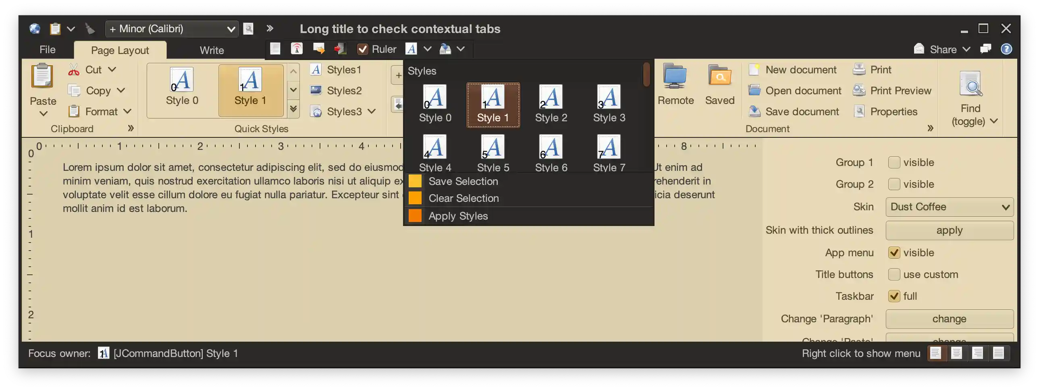Click the paintbrush icon in title bar
Screen dimensions: 1039x390
(x=90, y=29)
